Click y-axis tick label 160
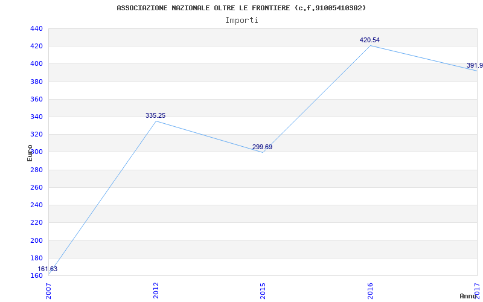This screenshot has height=302, width=483. point(36,275)
